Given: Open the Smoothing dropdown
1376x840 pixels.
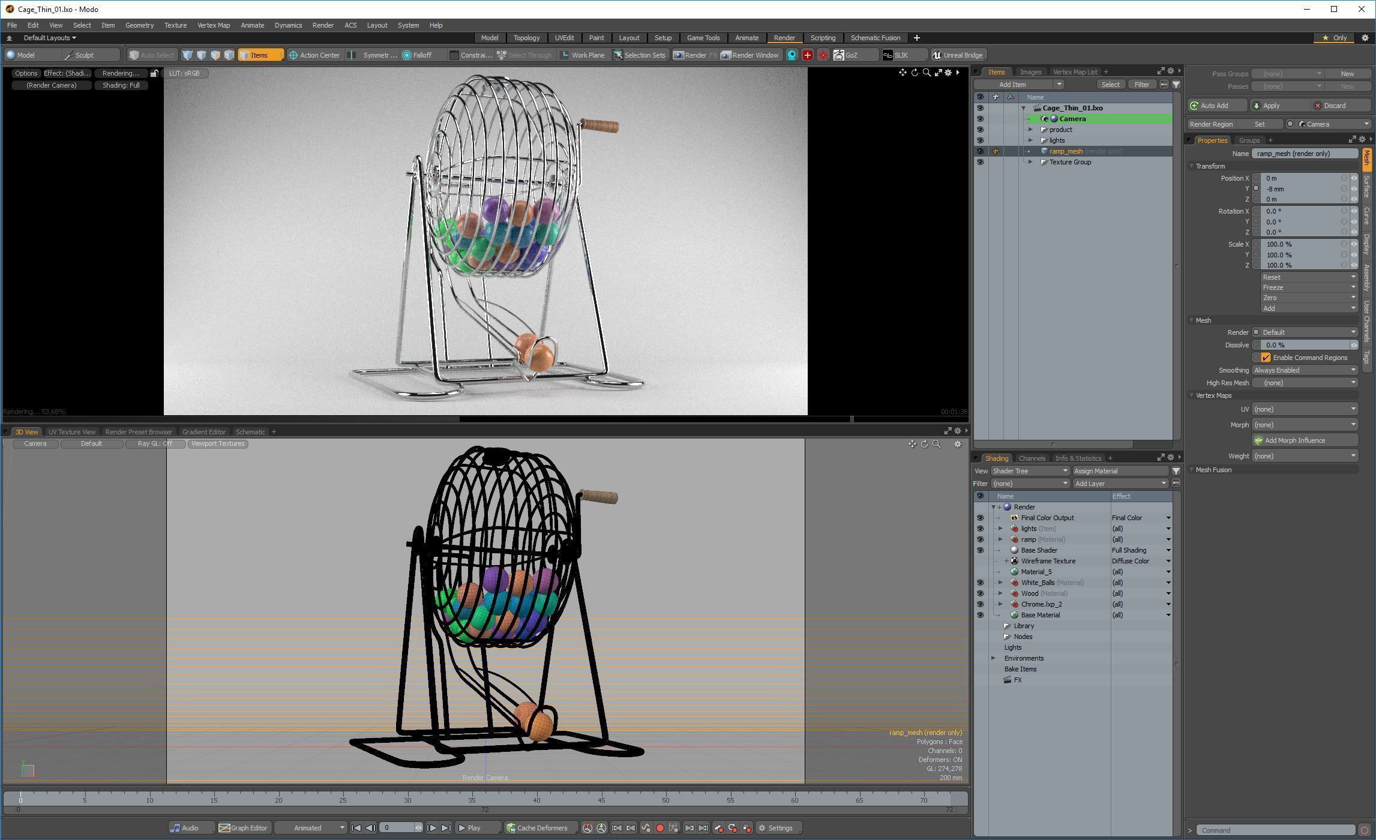Looking at the screenshot, I should tap(1305, 370).
